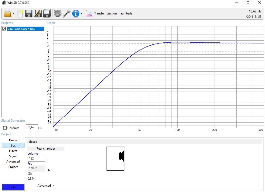Click the save-as floppy with pencil icon
This screenshot has height=192, width=265.
(x=38, y=13)
